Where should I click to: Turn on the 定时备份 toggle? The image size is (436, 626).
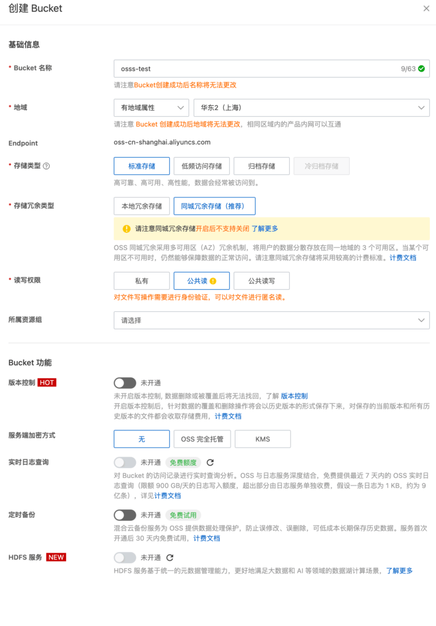click(x=125, y=515)
